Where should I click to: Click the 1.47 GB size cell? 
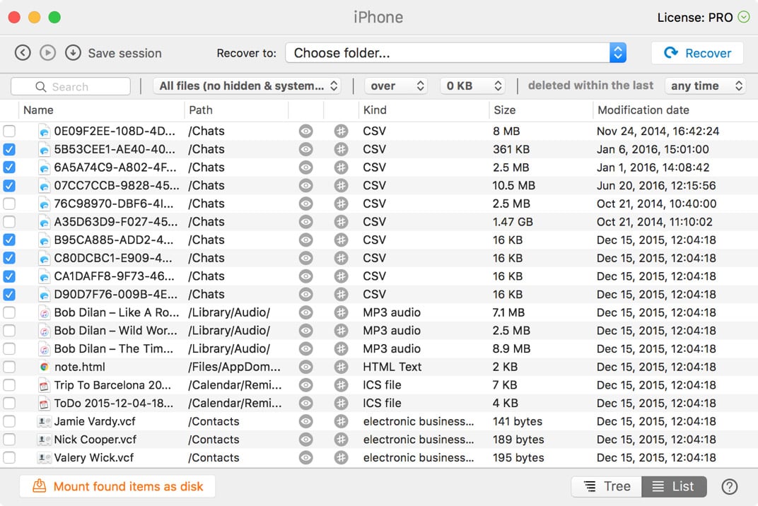coord(513,222)
